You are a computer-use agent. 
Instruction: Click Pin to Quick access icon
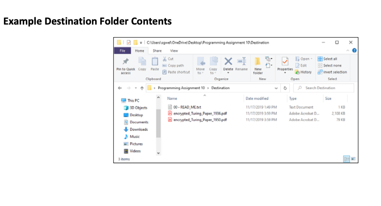coord(126,61)
